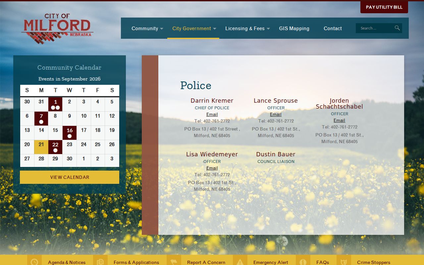Click calendar day 15
The height and width of the screenshot is (265, 424).
pyautogui.click(x=55, y=133)
